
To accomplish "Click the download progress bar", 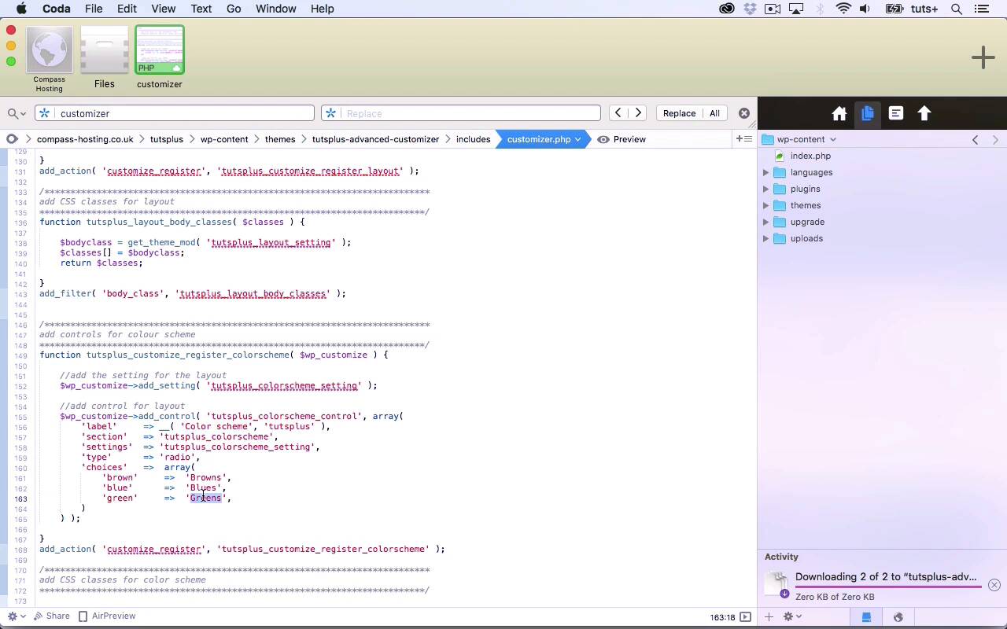I will pos(887,587).
